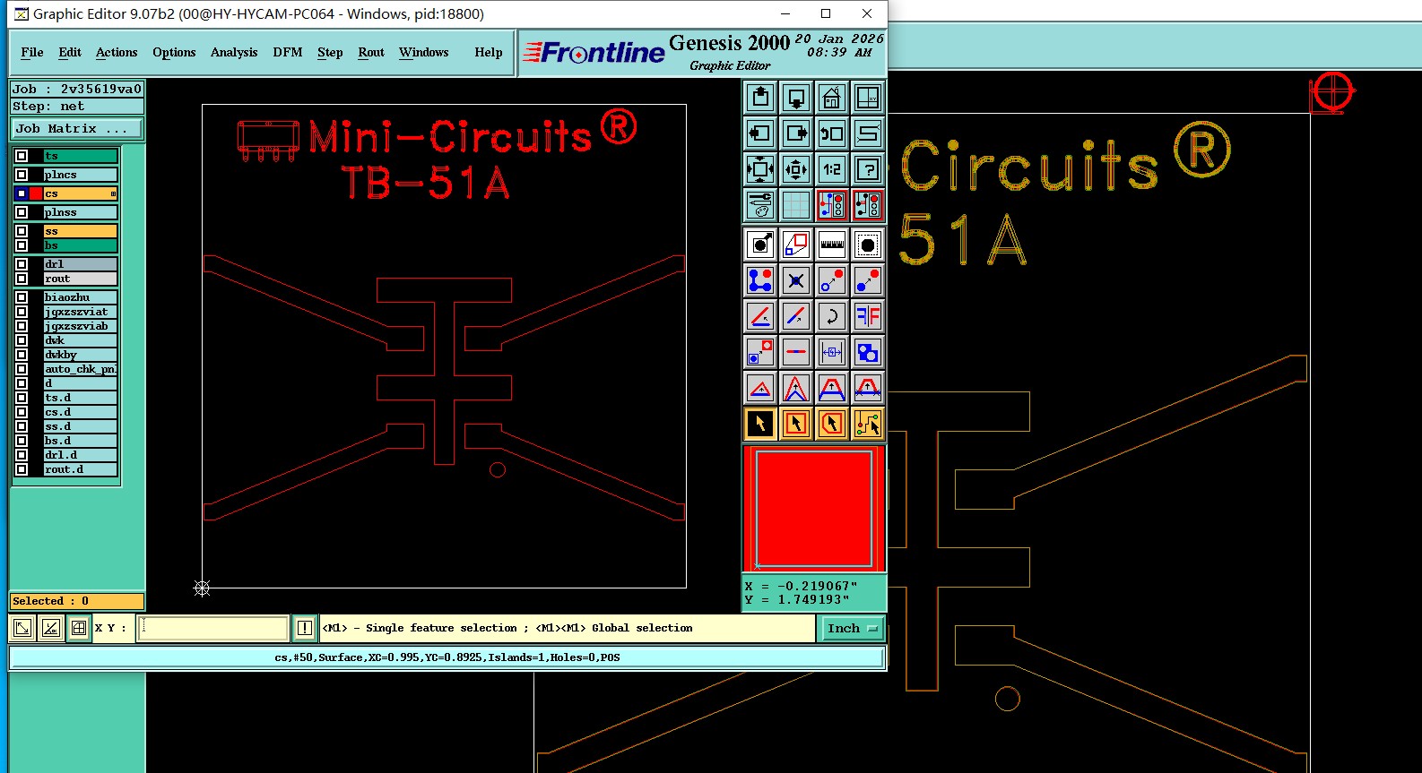This screenshot has height=773, width=1422.
Task: Click the connected blue dots polyline icon
Action: point(760,280)
